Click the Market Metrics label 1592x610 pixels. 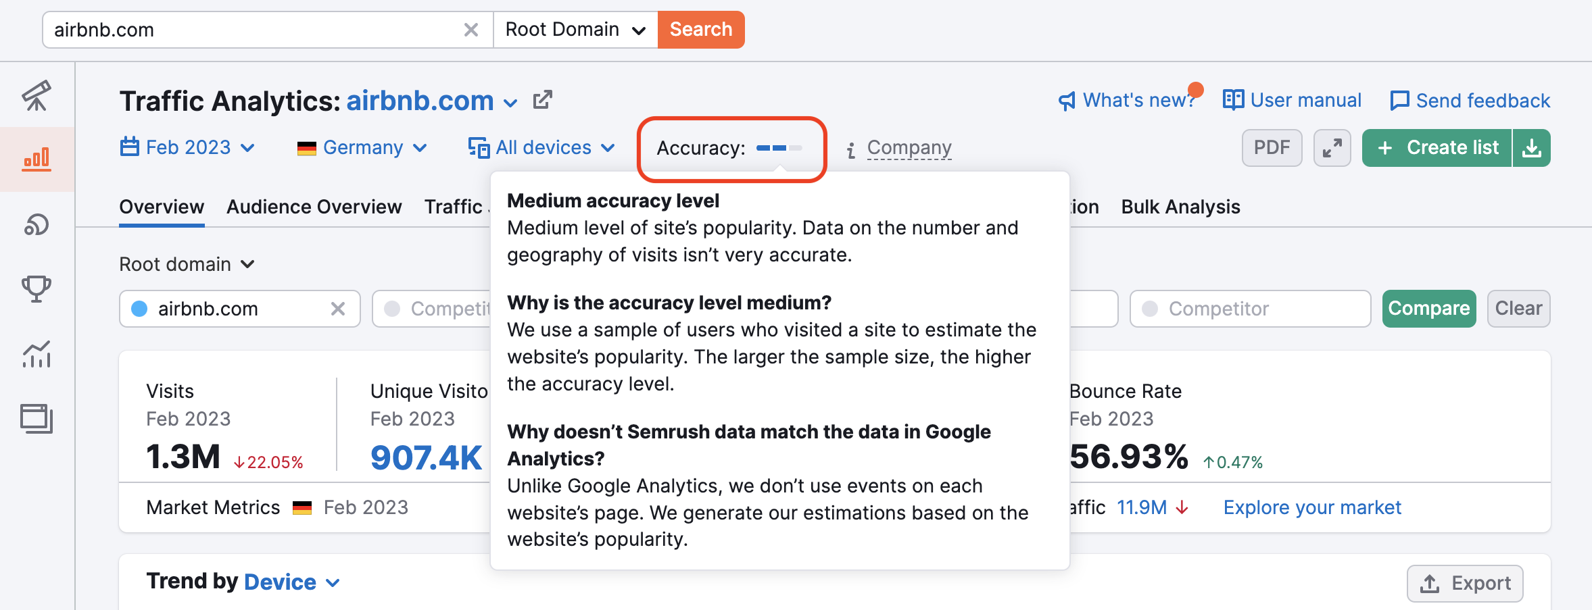(x=213, y=507)
